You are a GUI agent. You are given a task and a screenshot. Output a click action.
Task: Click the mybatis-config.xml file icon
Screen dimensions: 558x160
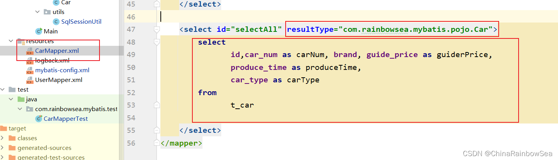[x=29, y=70]
